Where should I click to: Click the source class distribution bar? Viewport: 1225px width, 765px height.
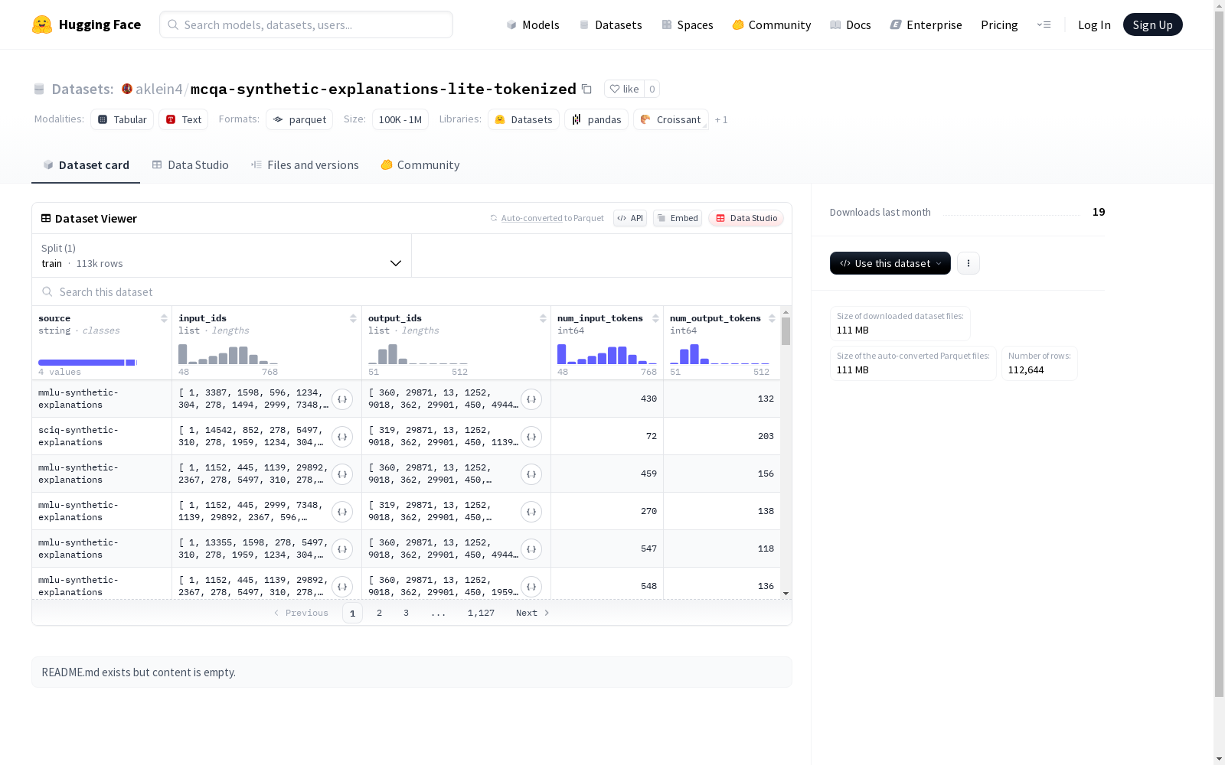click(87, 363)
